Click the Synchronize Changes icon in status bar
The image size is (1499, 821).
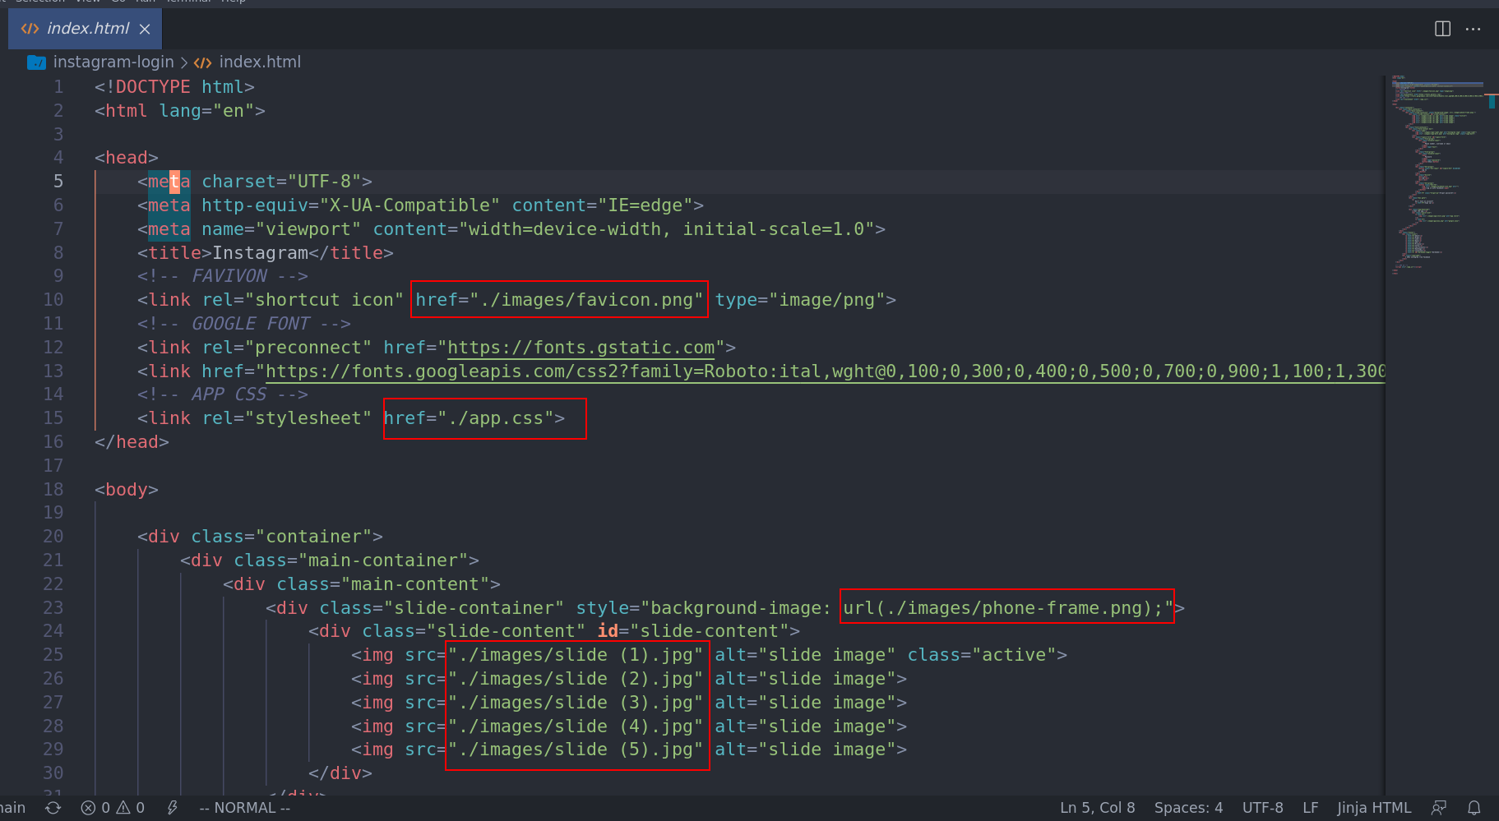click(53, 808)
